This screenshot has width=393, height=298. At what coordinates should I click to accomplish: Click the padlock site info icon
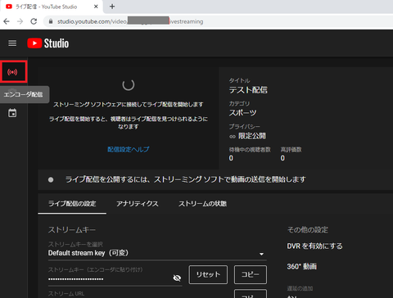click(x=51, y=21)
